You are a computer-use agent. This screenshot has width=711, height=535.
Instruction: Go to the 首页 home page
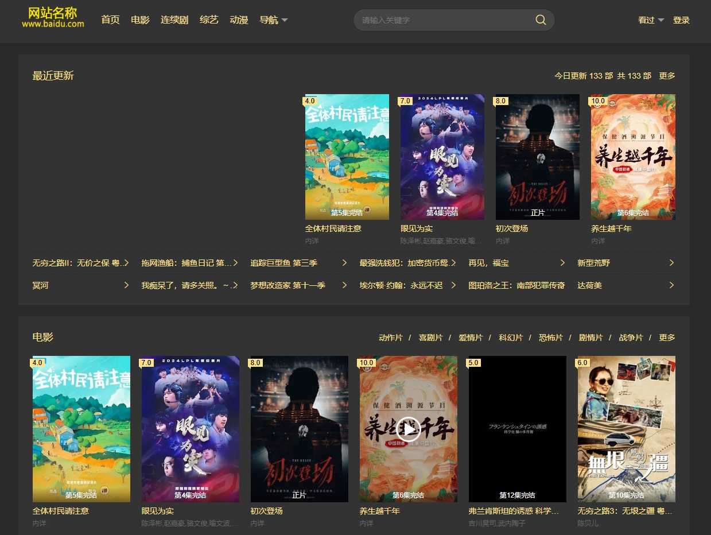tap(110, 20)
